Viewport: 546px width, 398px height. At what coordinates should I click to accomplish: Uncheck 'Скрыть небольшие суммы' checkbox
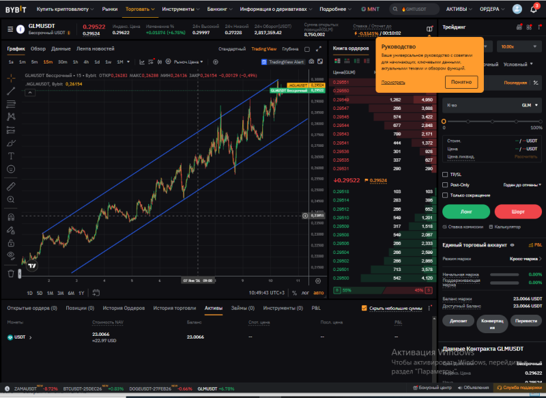tap(364, 309)
